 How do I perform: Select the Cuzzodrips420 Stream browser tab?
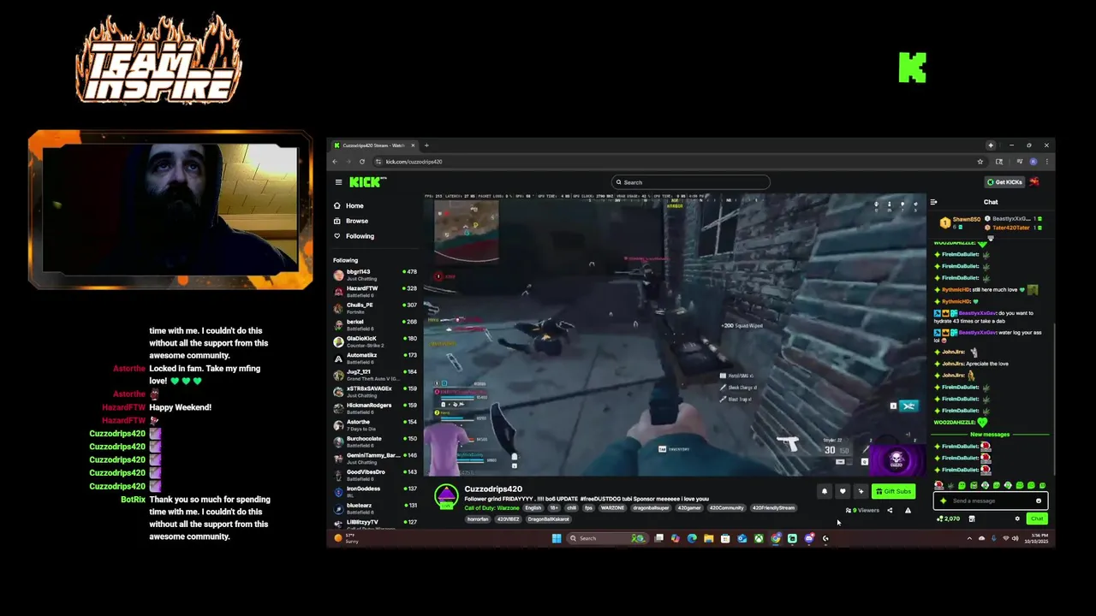(x=374, y=145)
